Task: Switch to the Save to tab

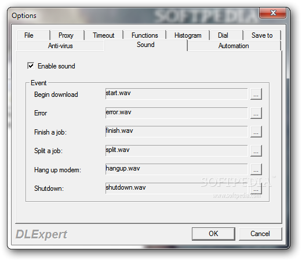Action: point(262,35)
